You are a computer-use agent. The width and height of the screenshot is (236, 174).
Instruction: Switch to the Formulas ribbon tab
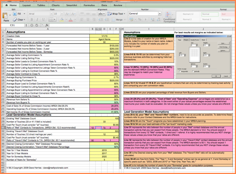point(89,5)
